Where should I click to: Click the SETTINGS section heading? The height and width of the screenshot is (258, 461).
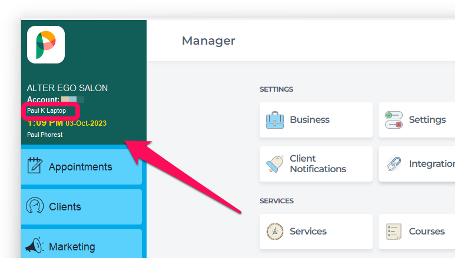click(x=276, y=89)
